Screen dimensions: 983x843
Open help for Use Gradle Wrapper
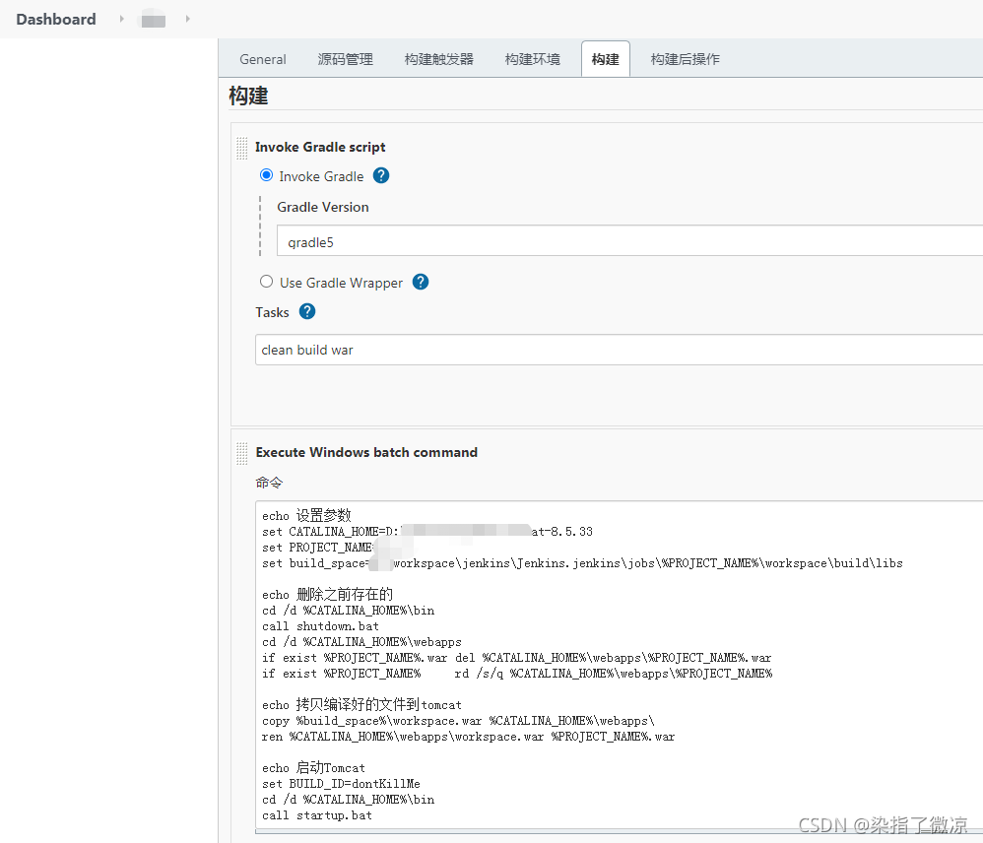pyautogui.click(x=421, y=282)
